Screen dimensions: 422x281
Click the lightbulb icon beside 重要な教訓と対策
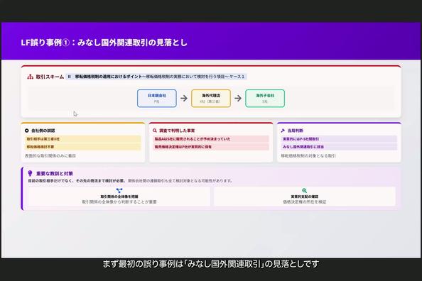[x=30, y=173]
